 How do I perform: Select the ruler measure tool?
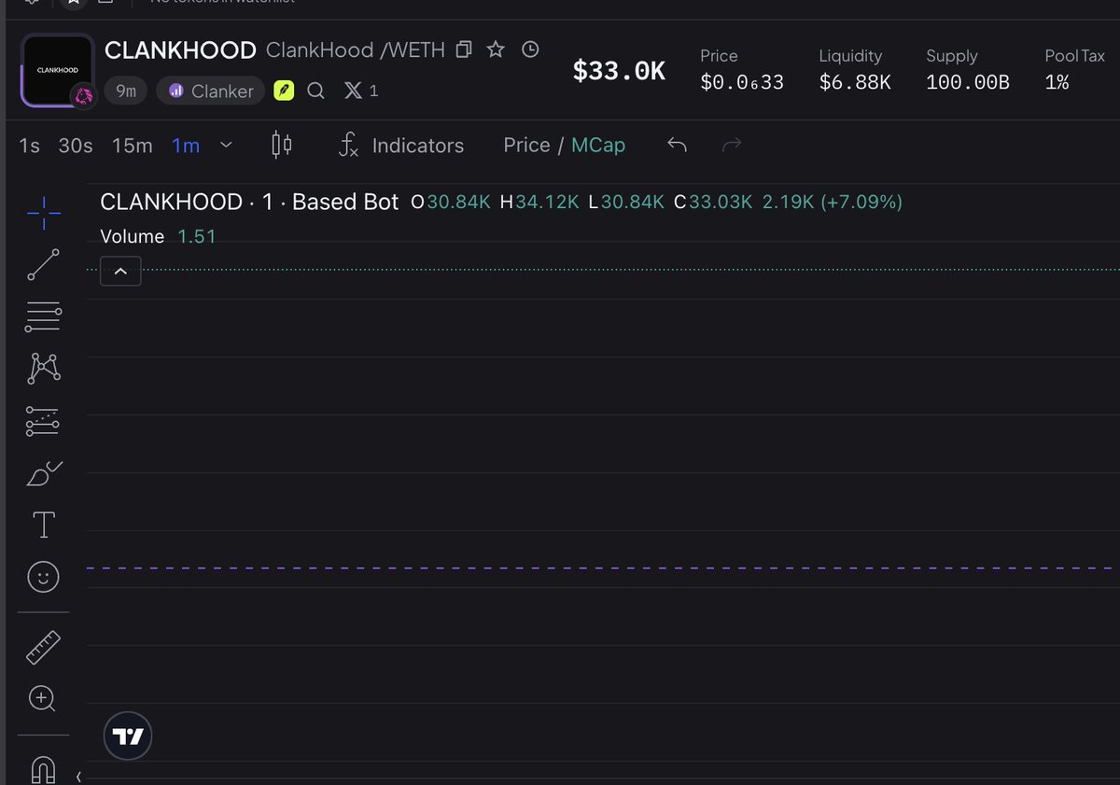44,648
